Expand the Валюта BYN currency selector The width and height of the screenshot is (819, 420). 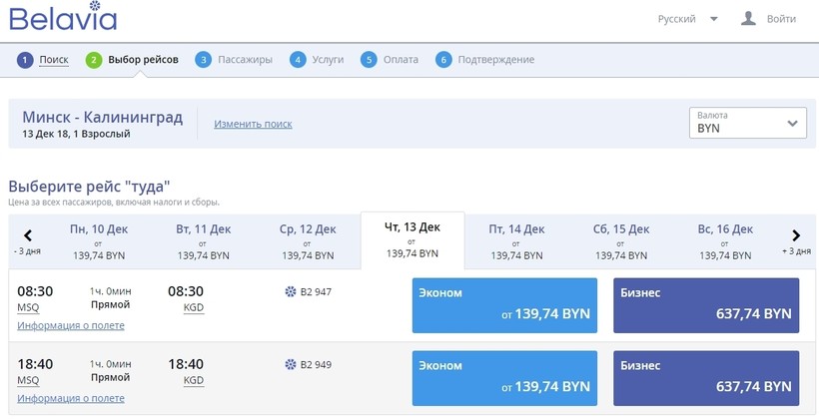[747, 123]
